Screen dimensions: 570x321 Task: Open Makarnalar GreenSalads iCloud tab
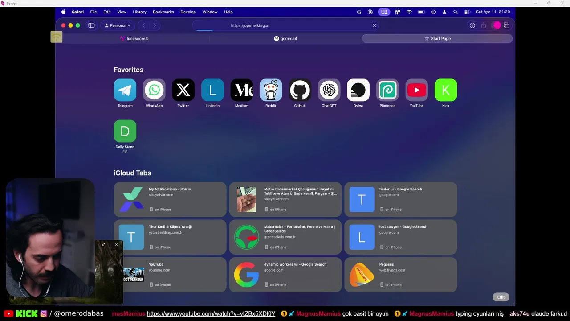point(285,237)
